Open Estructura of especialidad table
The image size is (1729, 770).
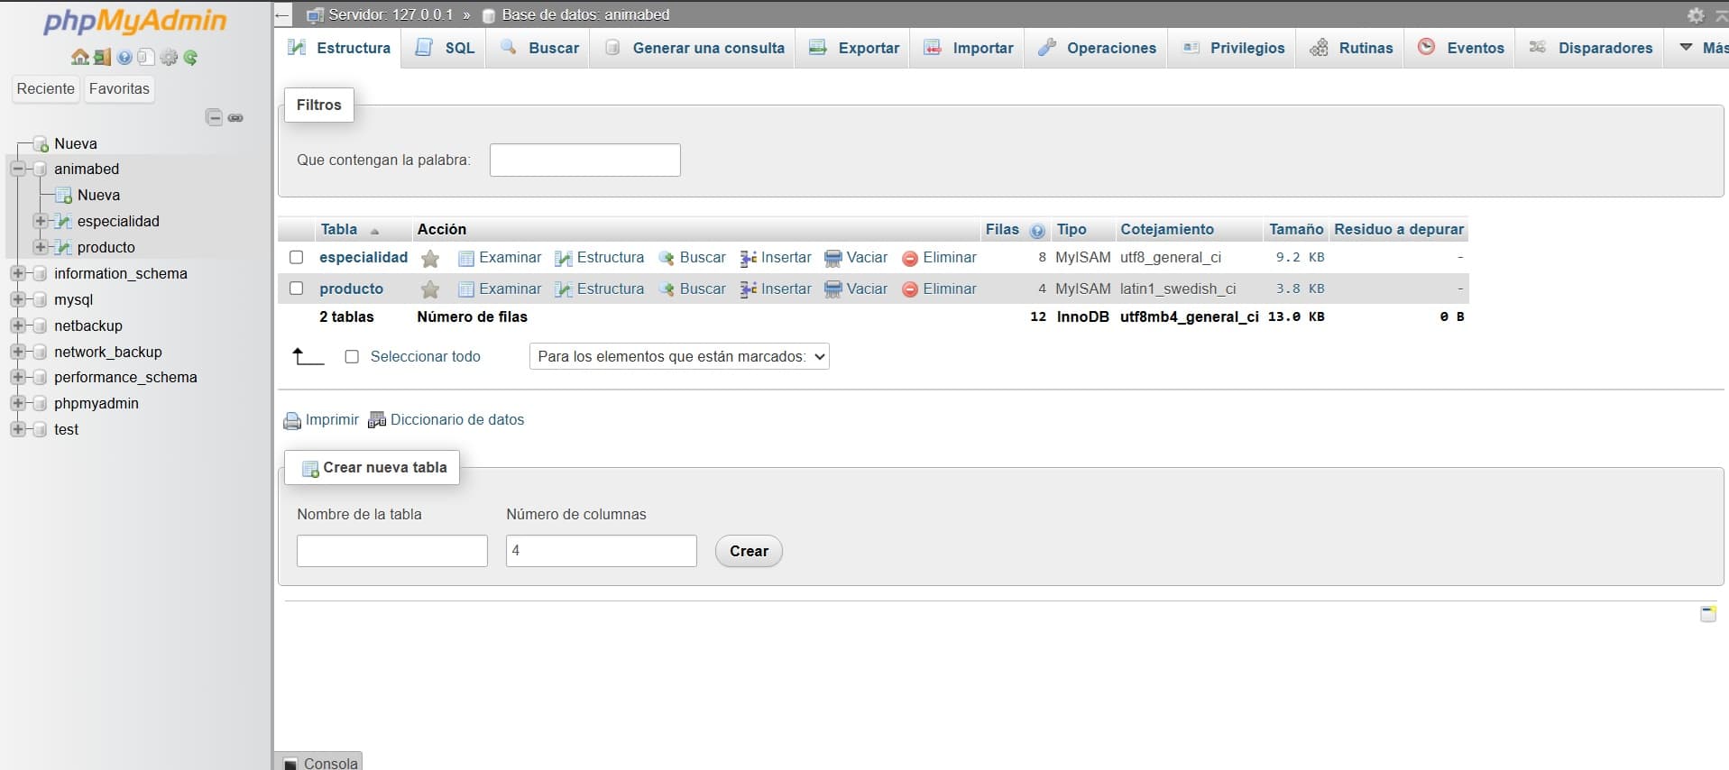pyautogui.click(x=599, y=258)
